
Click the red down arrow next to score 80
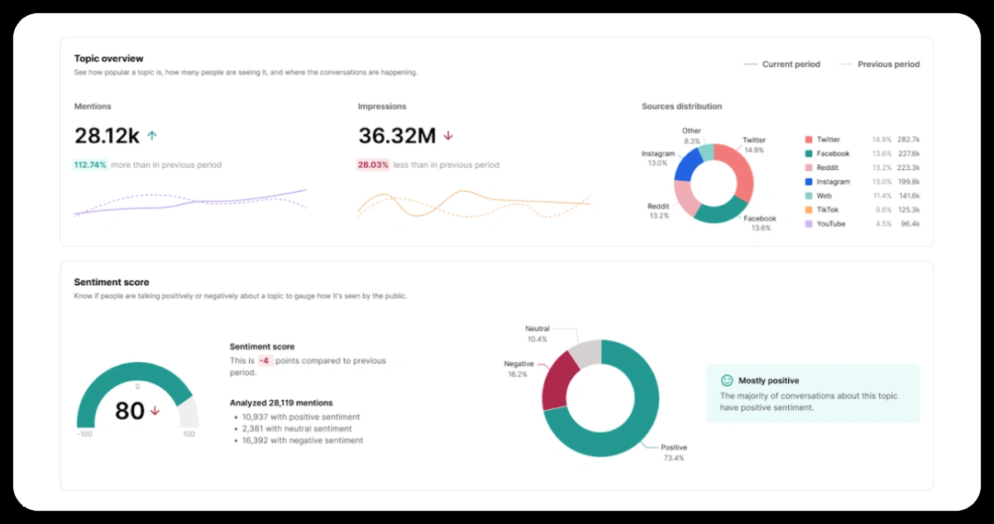point(155,411)
